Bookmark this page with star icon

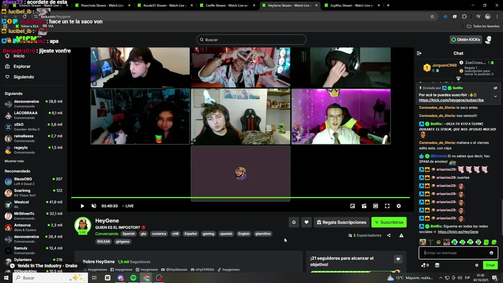point(432,17)
